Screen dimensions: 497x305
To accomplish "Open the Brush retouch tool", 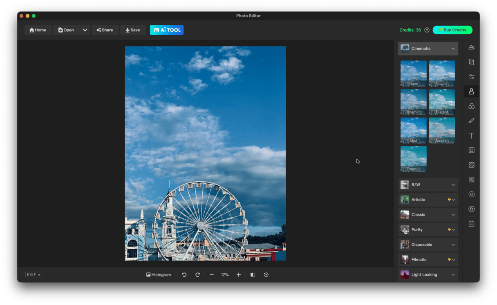I will pos(471,121).
